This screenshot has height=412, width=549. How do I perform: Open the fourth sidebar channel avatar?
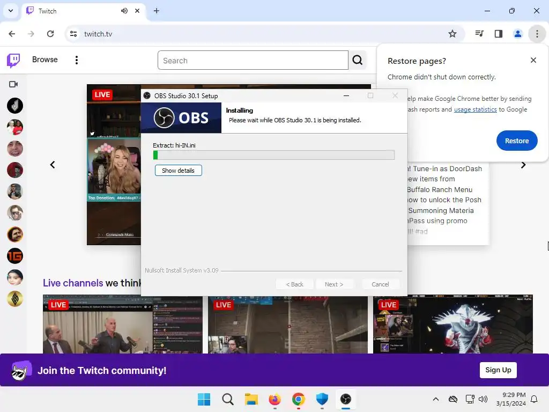pyautogui.click(x=15, y=170)
